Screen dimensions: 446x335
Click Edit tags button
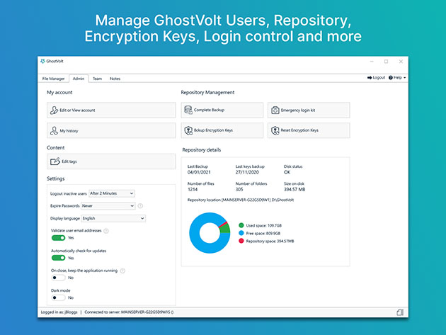click(111, 161)
